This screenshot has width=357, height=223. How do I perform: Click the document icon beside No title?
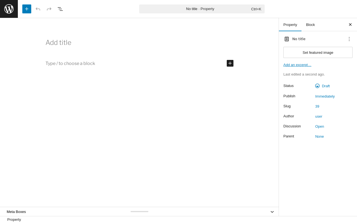(x=287, y=39)
